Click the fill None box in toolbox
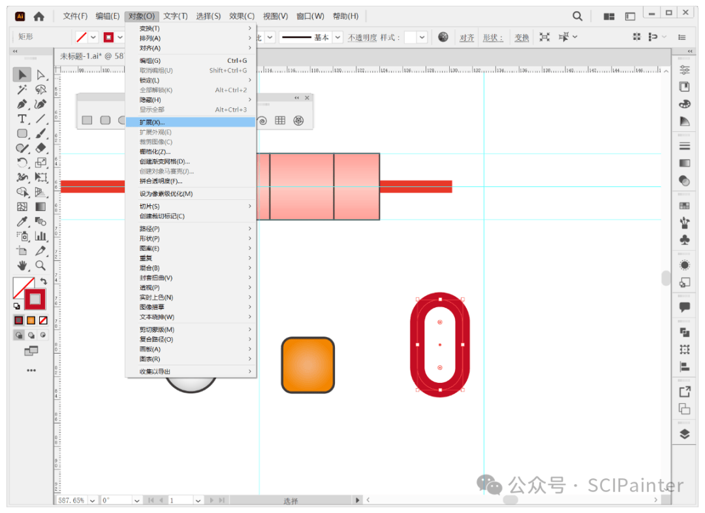The width and height of the screenshot is (705, 513). pyautogui.click(x=22, y=286)
